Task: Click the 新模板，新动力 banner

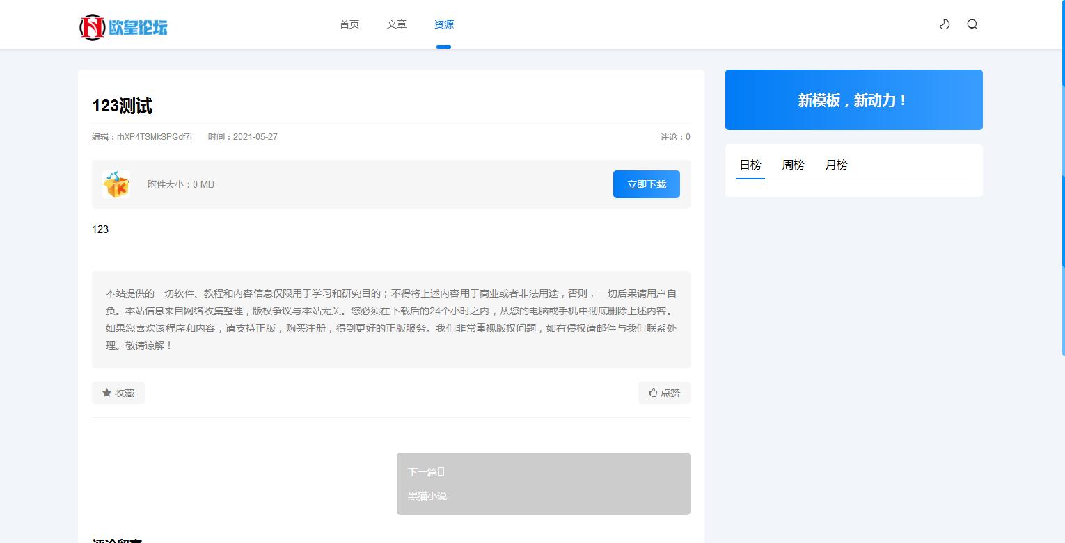Action: click(x=853, y=100)
